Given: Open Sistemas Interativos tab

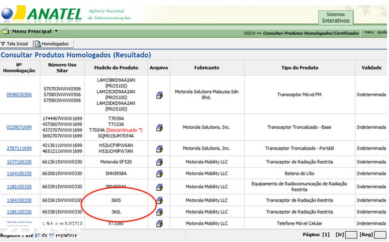Looking at the screenshot, I should pos(336,17).
